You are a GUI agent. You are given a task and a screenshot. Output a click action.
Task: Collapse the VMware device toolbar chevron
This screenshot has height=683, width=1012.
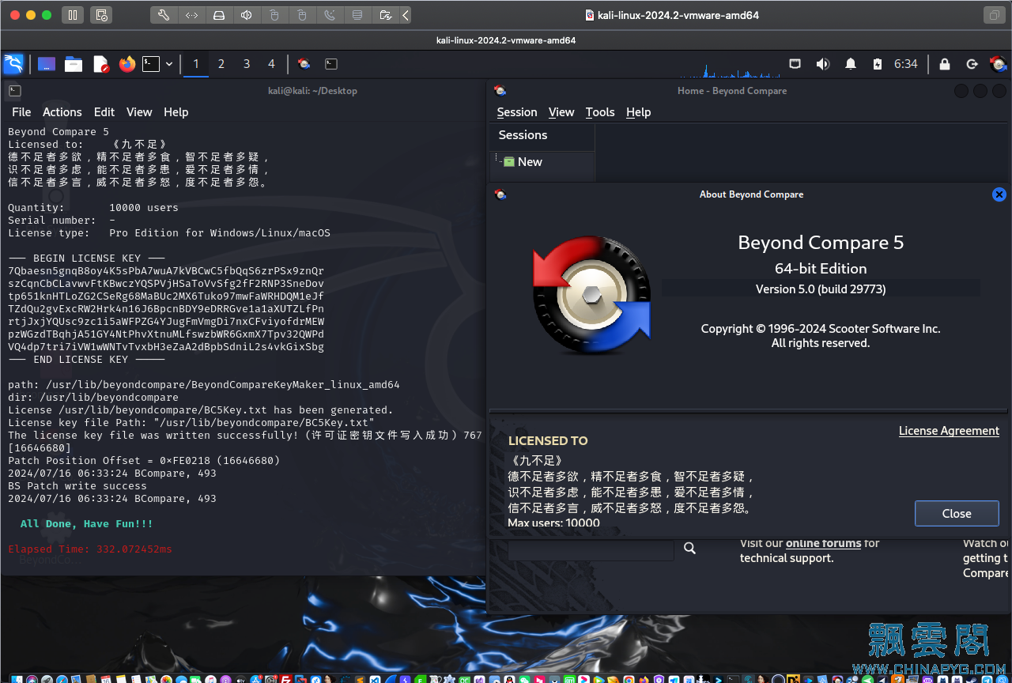pos(405,15)
